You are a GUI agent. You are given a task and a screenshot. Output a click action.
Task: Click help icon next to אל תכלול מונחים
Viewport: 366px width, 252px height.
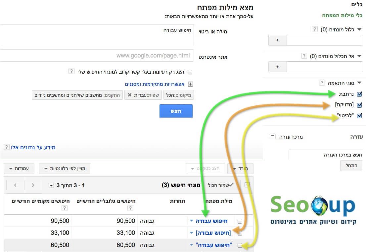tap(304, 56)
